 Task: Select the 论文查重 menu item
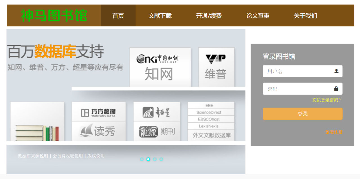(x=258, y=15)
